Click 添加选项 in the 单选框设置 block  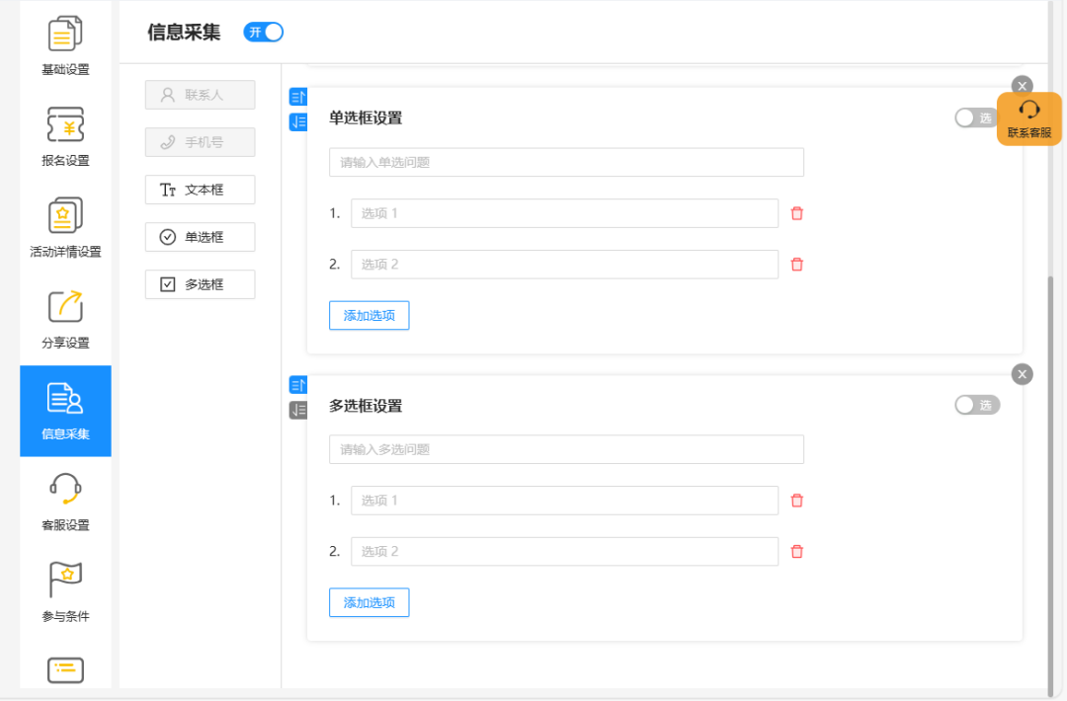pos(369,315)
